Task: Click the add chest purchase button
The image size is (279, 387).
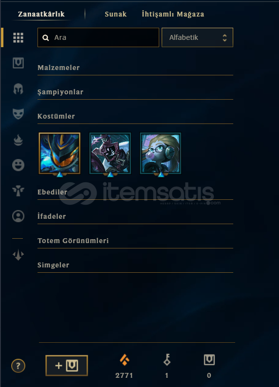Action: [67, 366]
